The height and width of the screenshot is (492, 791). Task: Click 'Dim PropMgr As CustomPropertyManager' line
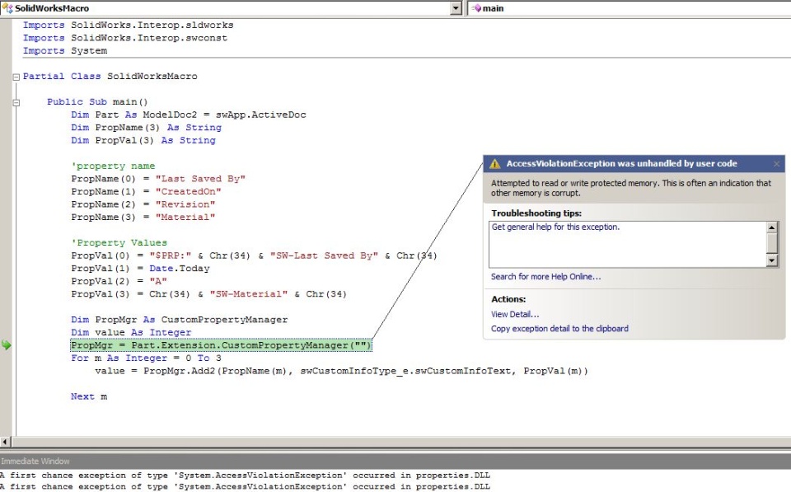tap(179, 320)
